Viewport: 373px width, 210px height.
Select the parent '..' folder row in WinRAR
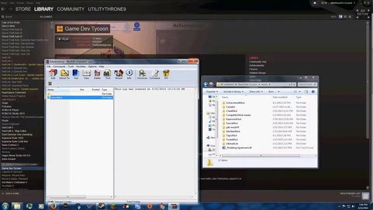80,94
